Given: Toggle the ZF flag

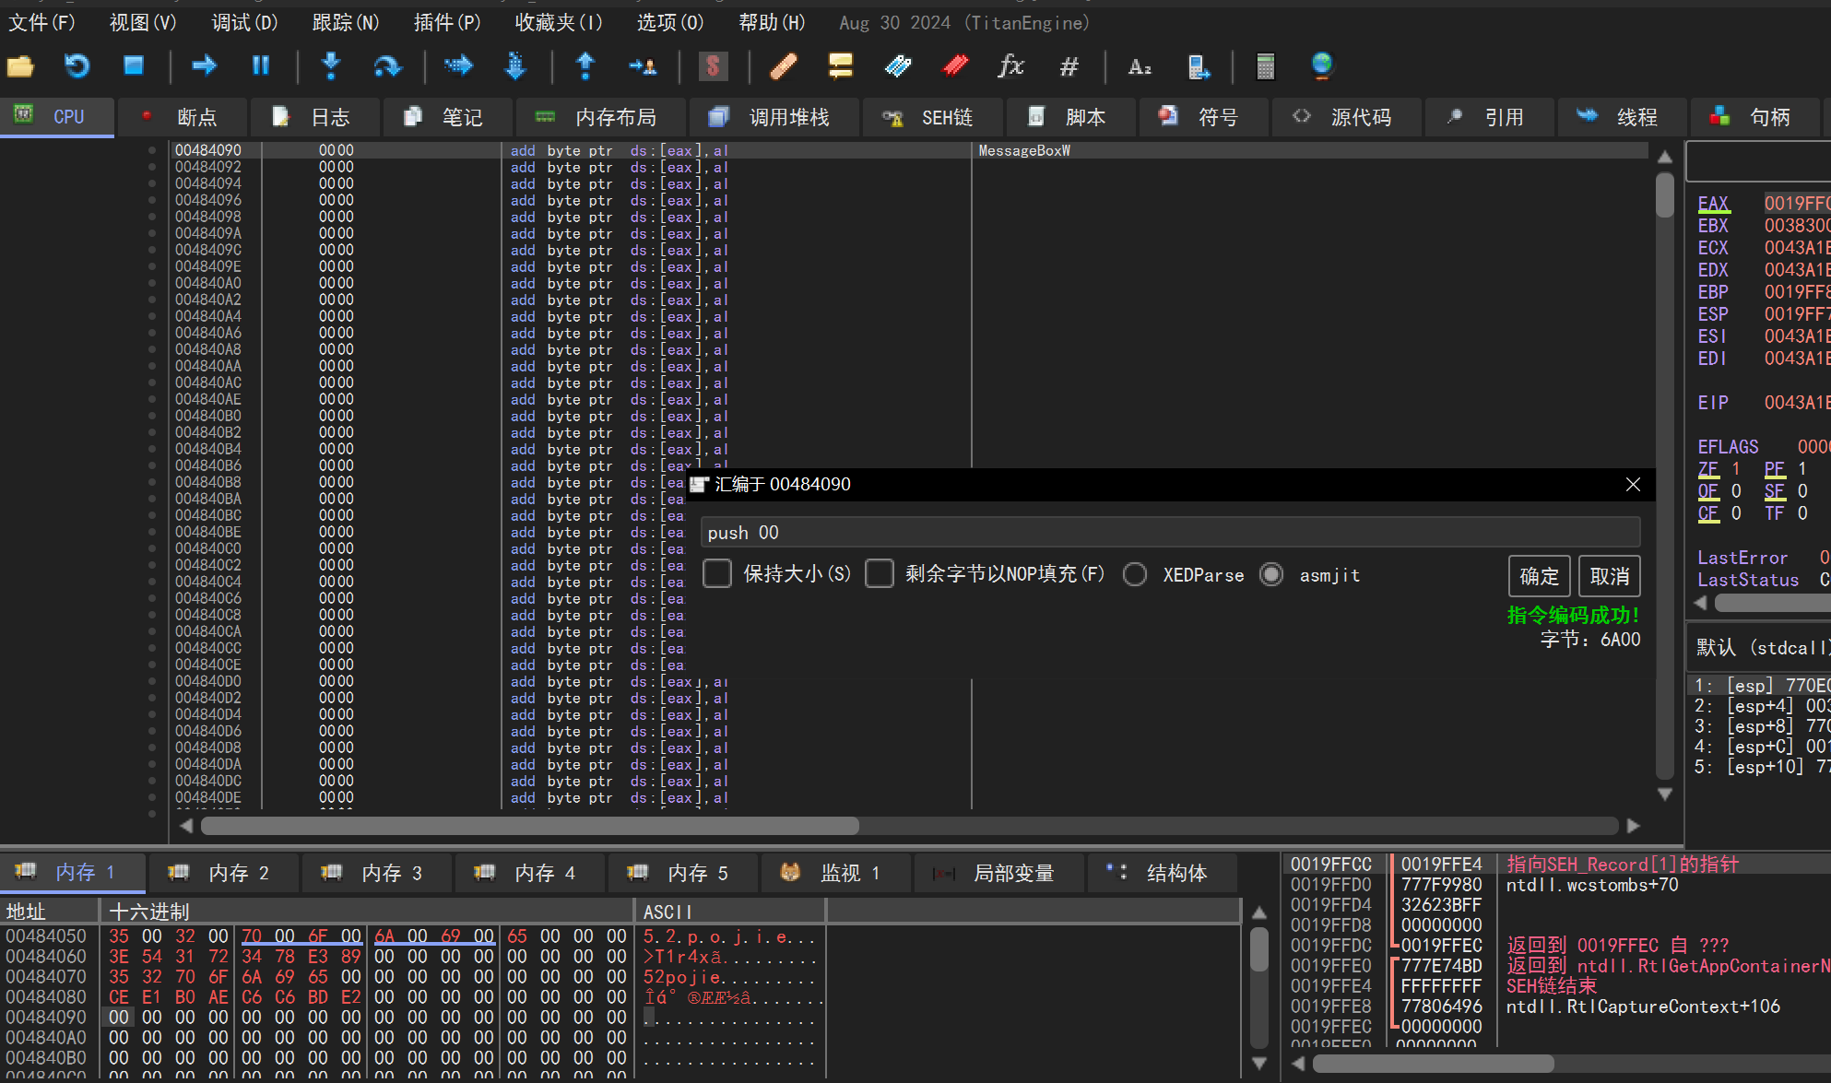Looking at the screenshot, I should pos(1708,469).
